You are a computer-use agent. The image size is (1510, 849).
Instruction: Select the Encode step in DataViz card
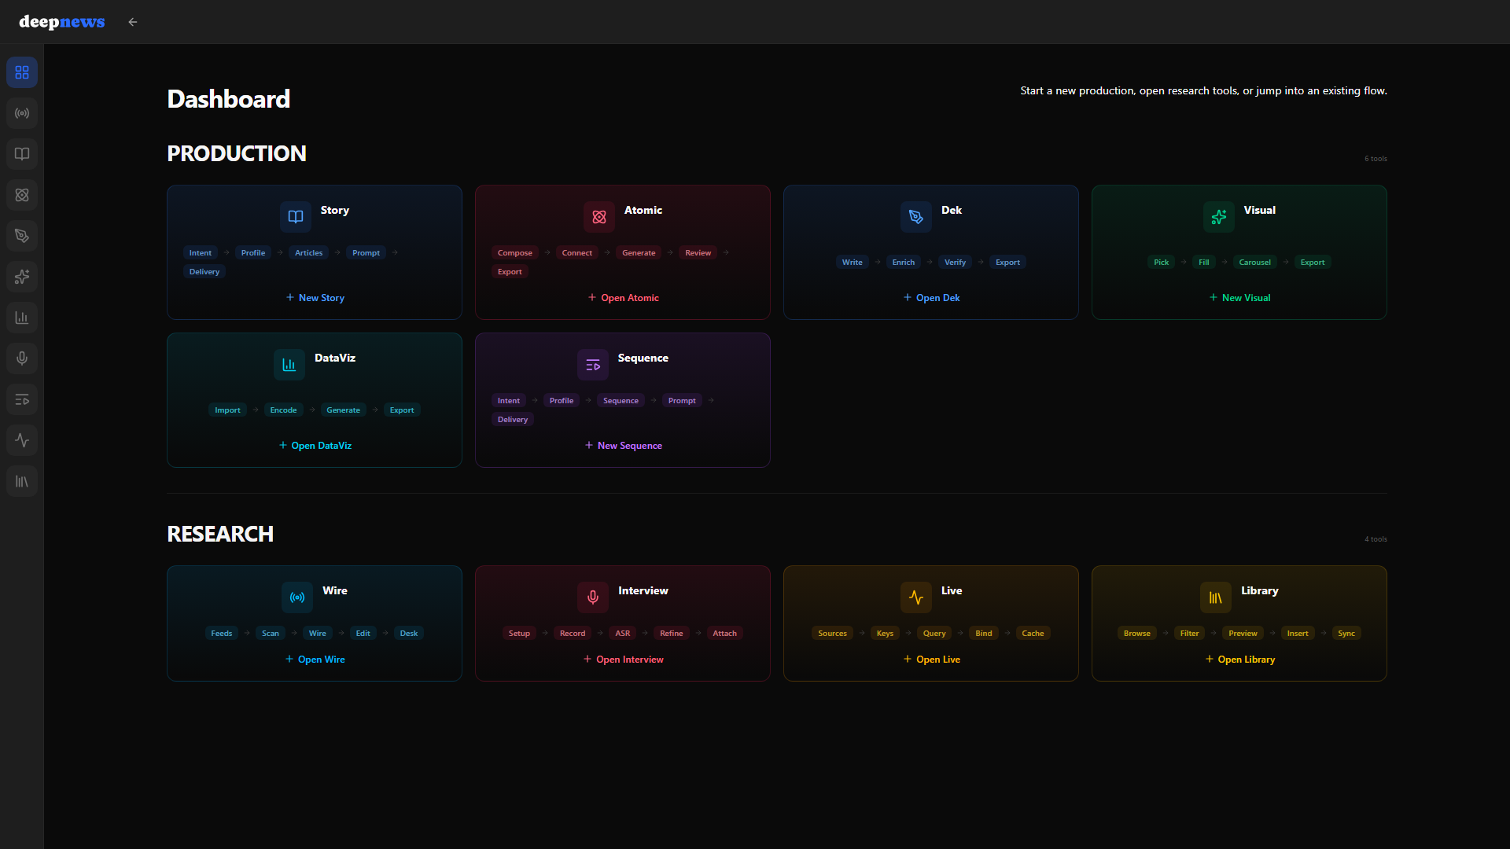click(x=283, y=410)
